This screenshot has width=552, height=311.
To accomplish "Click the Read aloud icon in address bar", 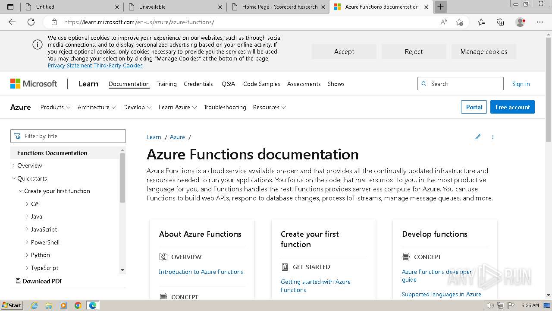I will 443,22.
